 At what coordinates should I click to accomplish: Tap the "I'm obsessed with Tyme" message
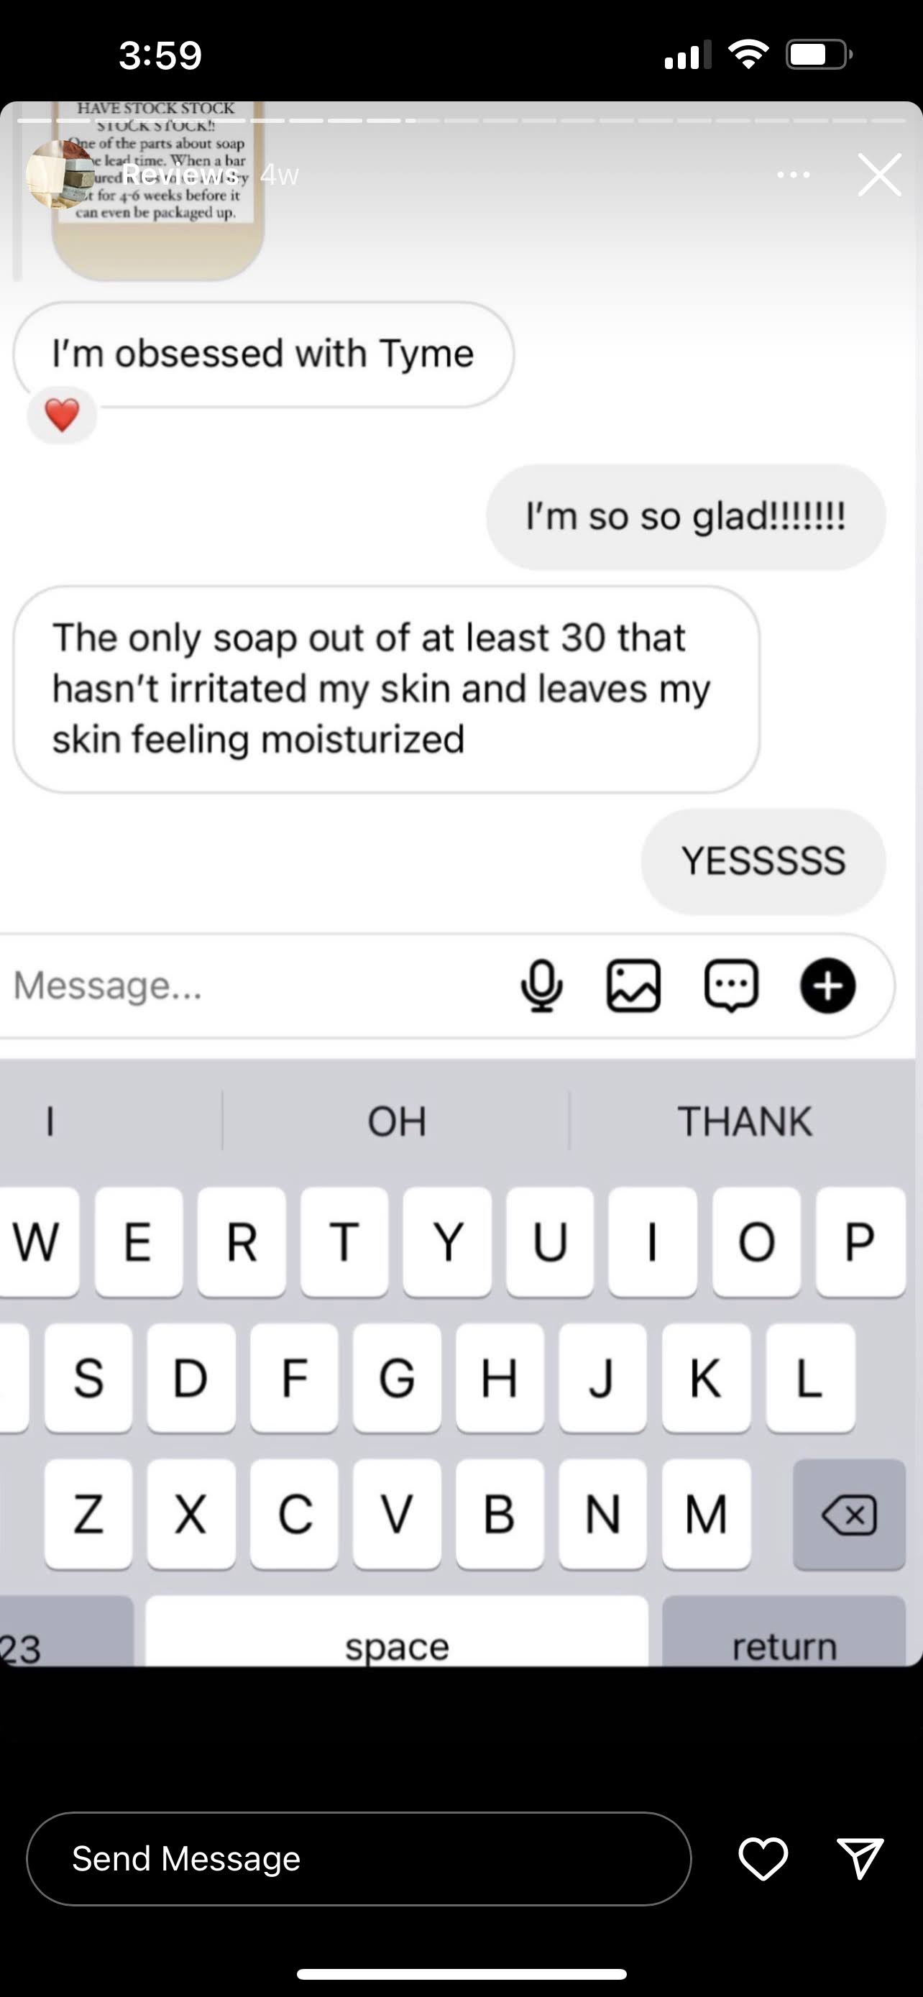[264, 354]
